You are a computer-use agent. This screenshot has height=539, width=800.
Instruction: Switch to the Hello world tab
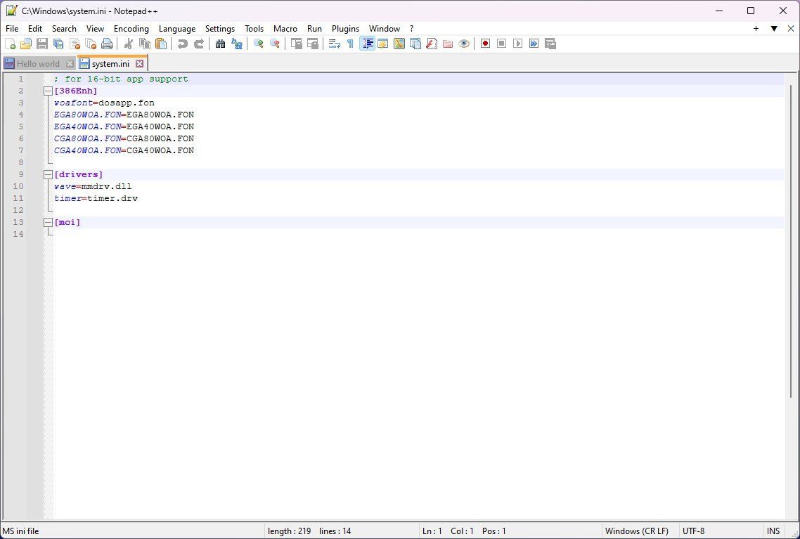tap(39, 64)
